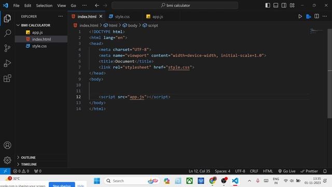The height and width of the screenshot is (187, 332).
Task: Open the Search view in activity bar
Action: coord(7,33)
